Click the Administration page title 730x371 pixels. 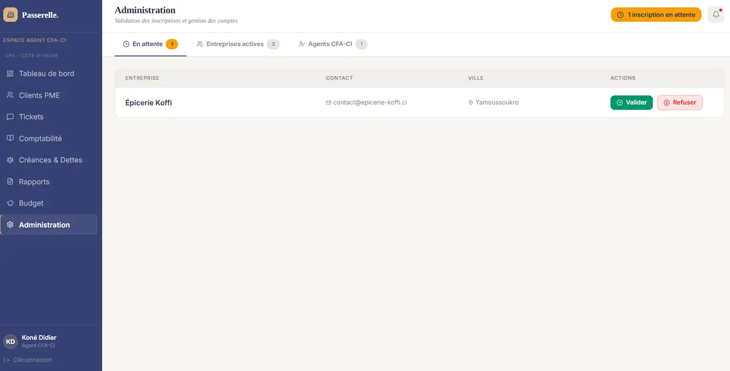(x=145, y=10)
